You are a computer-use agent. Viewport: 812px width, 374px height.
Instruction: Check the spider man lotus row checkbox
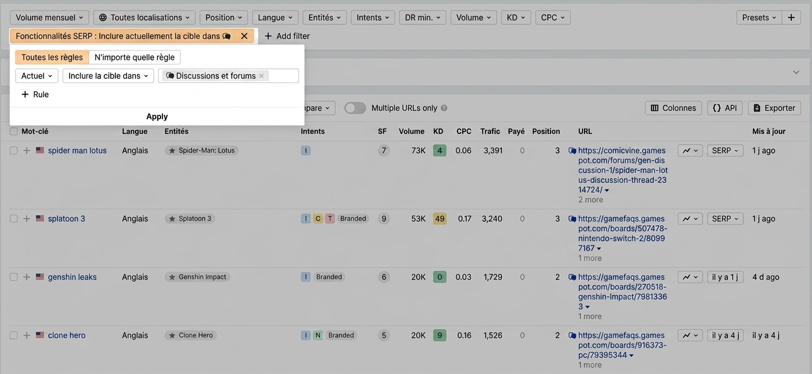tap(14, 151)
